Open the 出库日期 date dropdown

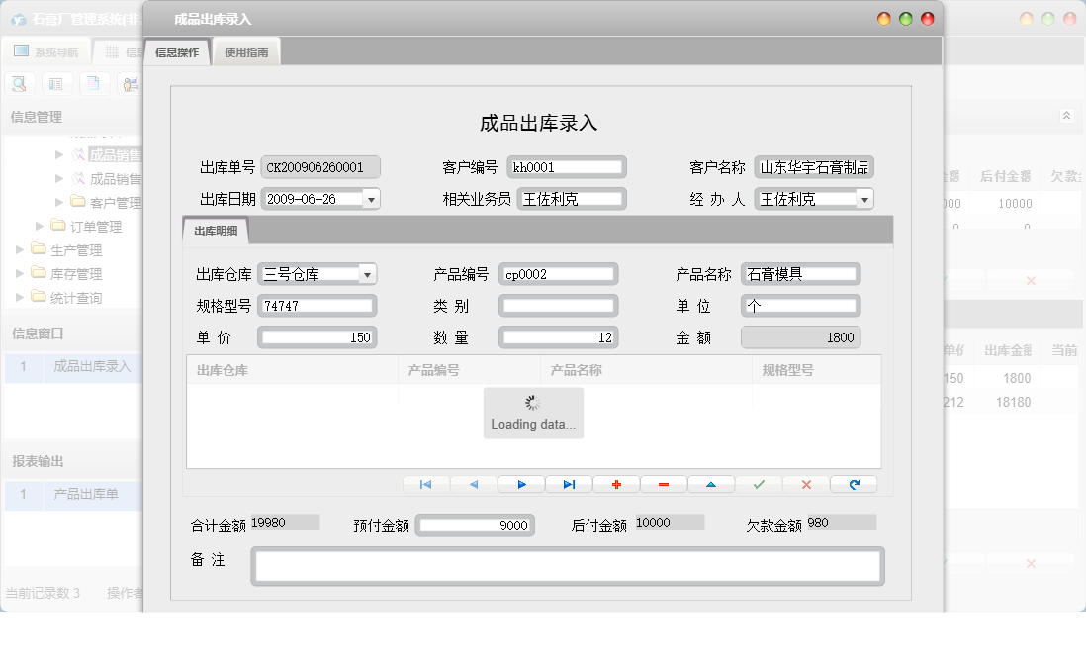click(x=371, y=198)
